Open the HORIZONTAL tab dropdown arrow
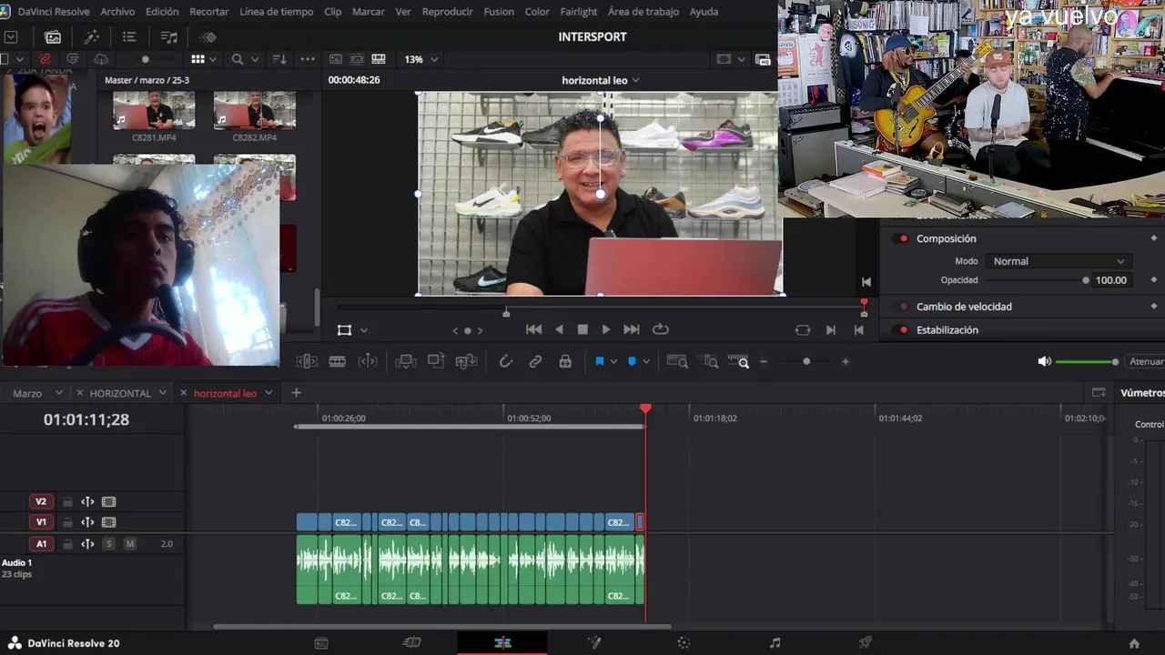 click(x=163, y=393)
